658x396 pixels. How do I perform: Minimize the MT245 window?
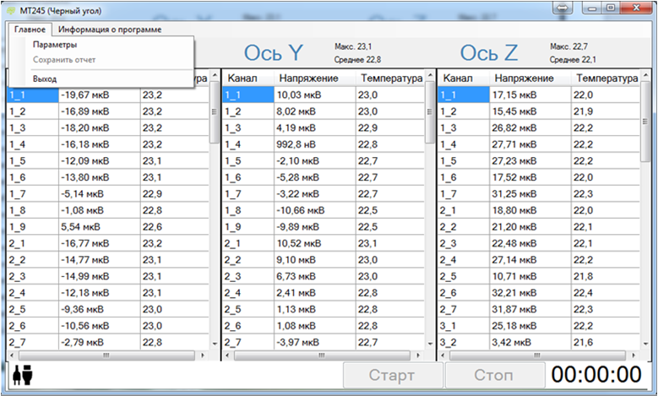point(592,8)
